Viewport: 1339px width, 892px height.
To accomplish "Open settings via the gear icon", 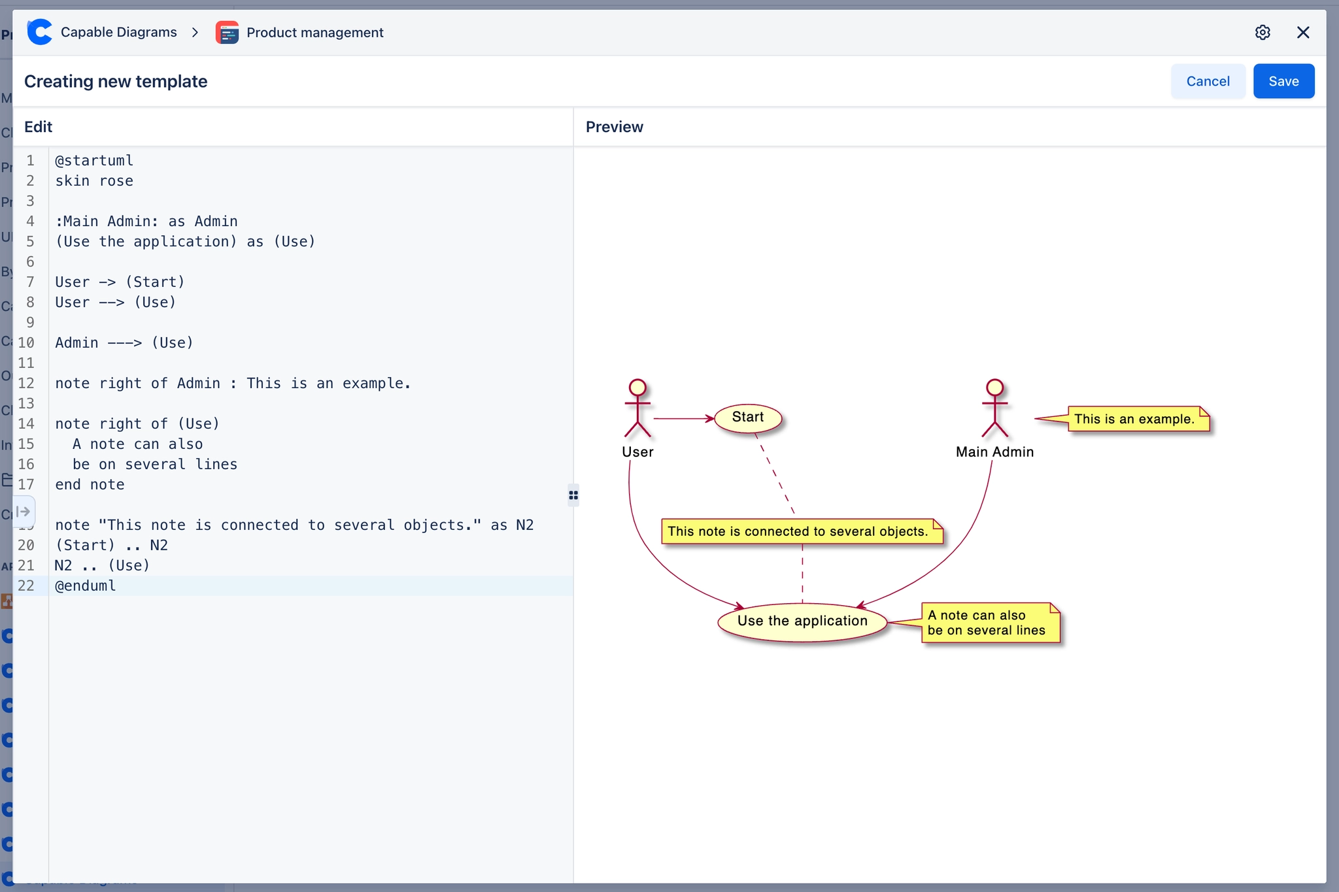I will coord(1263,32).
